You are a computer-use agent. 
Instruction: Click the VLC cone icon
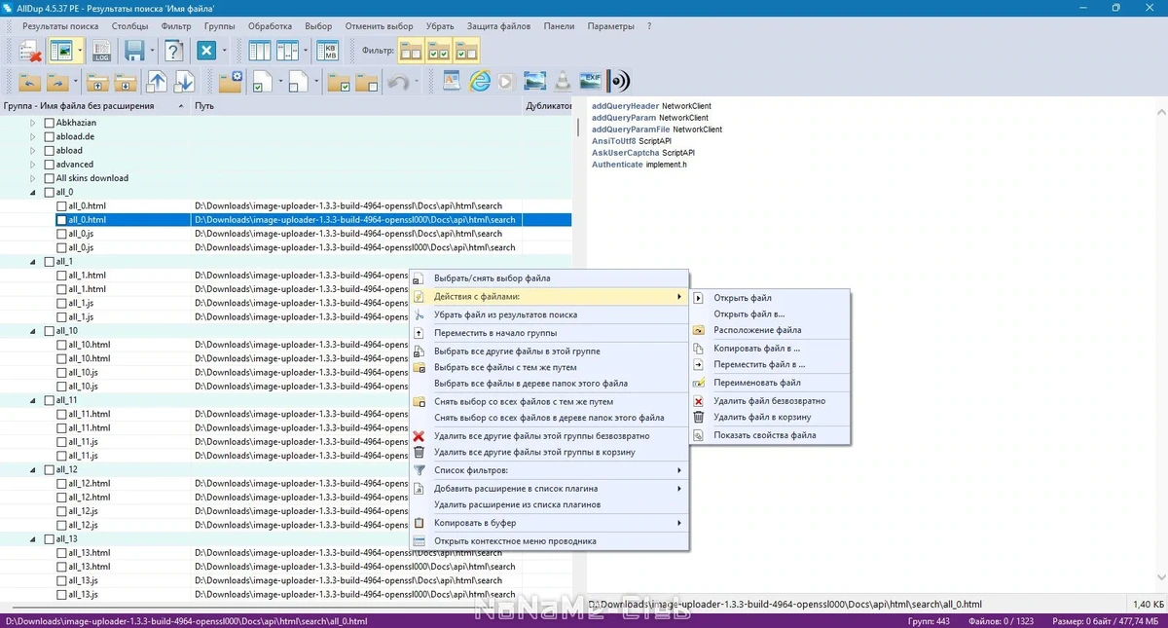pos(563,82)
